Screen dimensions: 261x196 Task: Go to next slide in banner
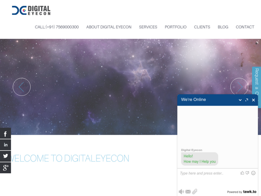[239, 87]
